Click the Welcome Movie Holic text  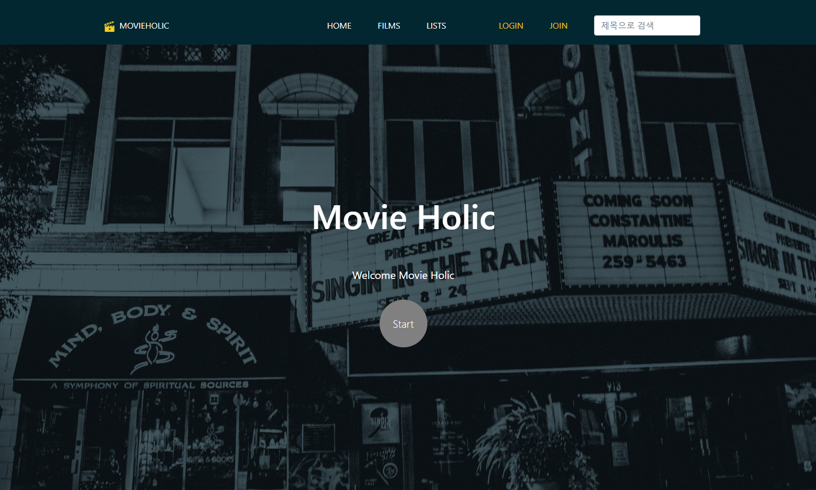tap(403, 275)
